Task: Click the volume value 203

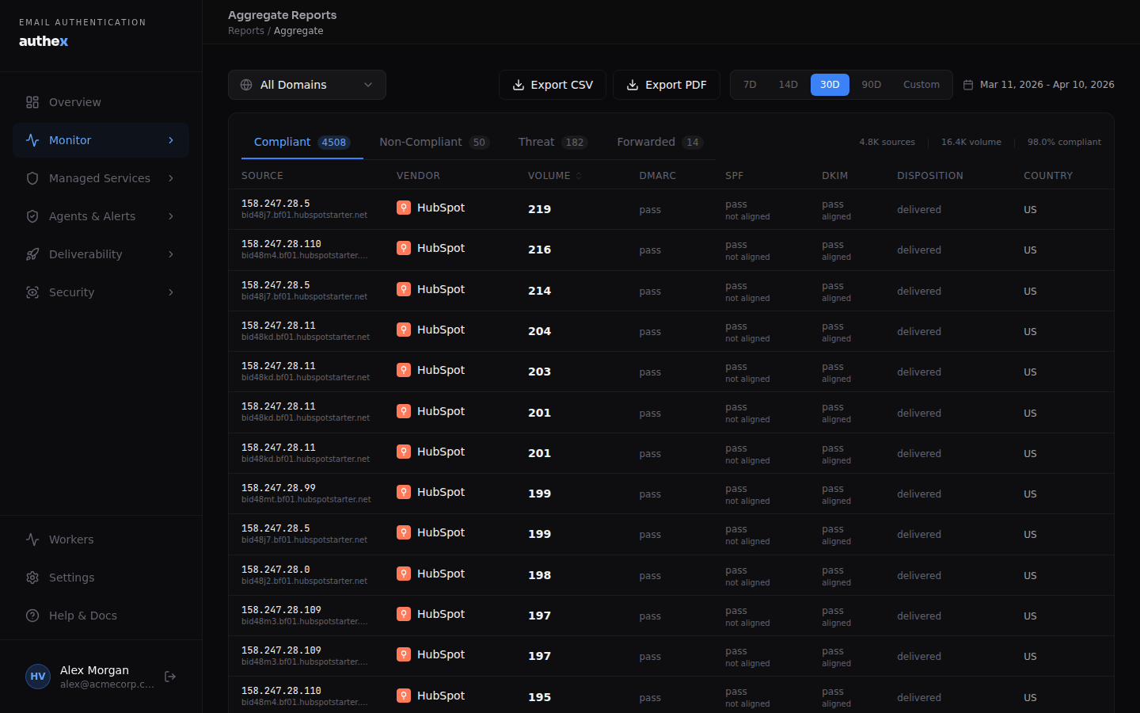Action: pyautogui.click(x=540, y=372)
